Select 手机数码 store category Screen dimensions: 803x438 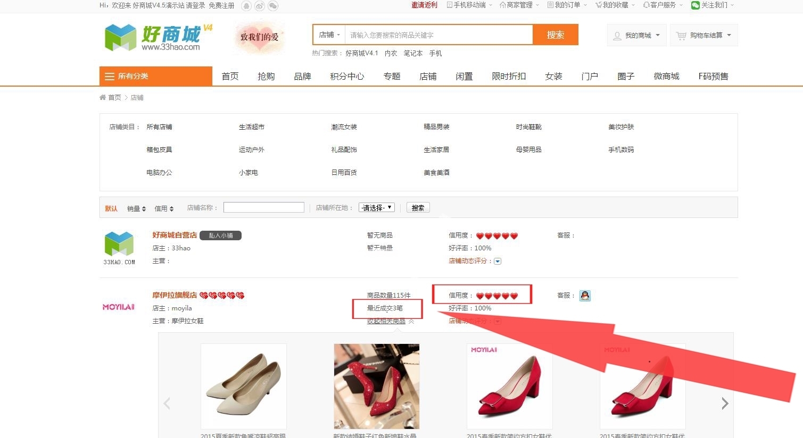tap(621, 150)
